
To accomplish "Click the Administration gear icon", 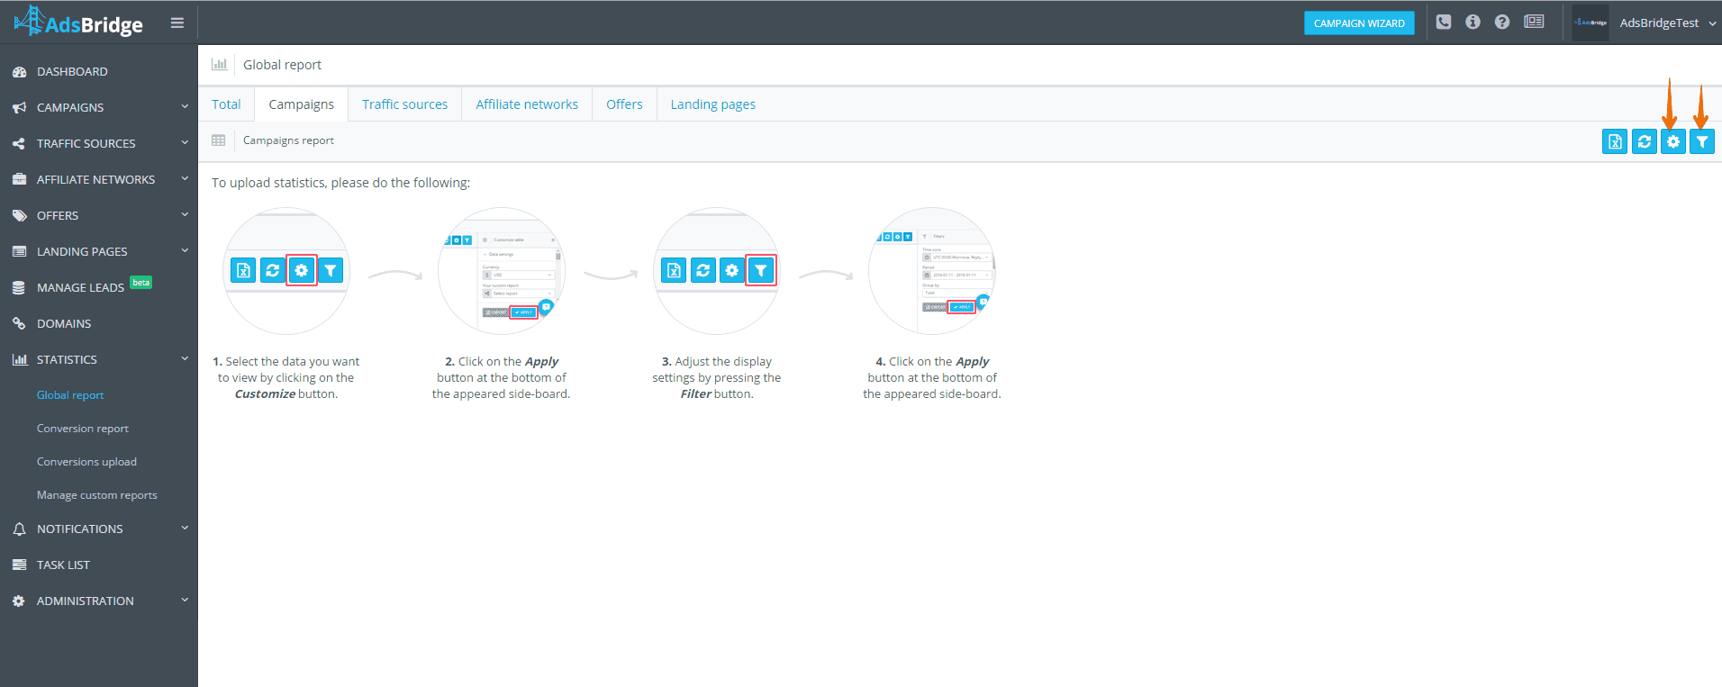I will [19, 601].
